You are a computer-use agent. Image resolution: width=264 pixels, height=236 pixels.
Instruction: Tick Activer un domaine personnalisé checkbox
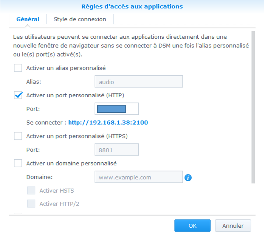pyautogui.click(x=18, y=163)
